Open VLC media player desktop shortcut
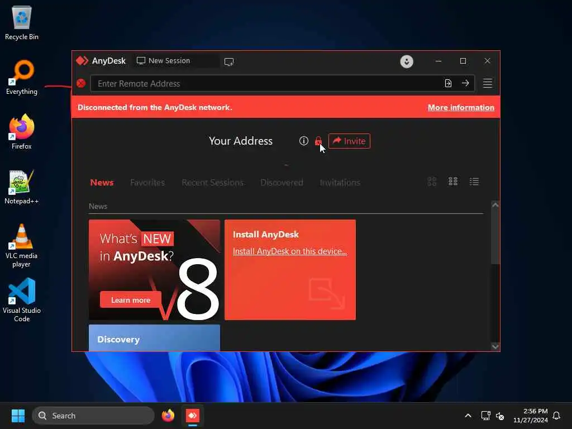Screen dimensions: 572x429 coord(22,246)
